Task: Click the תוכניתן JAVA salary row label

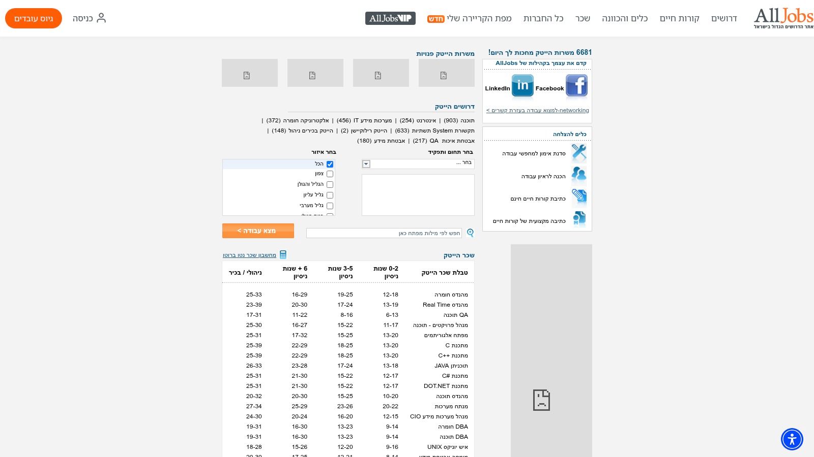Action: click(451, 366)
